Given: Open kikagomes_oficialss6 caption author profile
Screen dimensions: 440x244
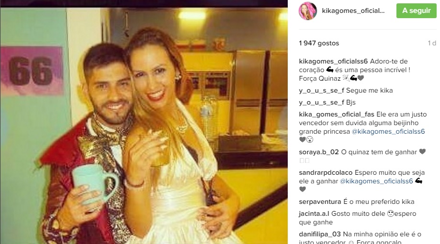Looking at the screenshot, I should (333, 61).
